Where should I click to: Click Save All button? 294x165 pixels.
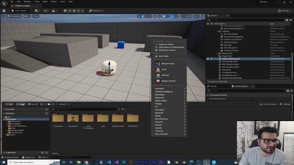[33, 104]
